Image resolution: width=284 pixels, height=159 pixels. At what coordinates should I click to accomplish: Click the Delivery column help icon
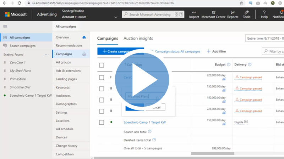(250, 64)
